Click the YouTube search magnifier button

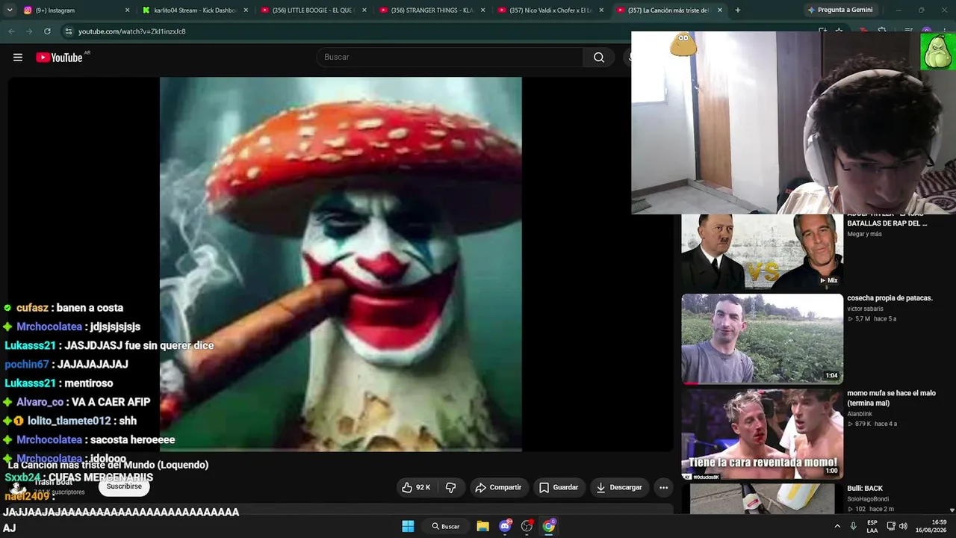[599, 58]
